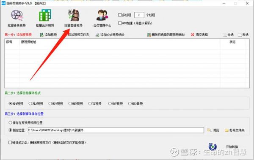The width and height of the screenshot is (254, 160).
Task: Click the 开始转换 blue arrows icon
Action: tap(213, 146)
